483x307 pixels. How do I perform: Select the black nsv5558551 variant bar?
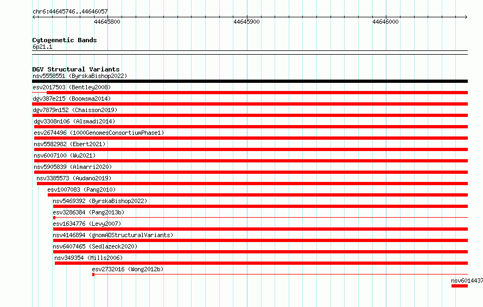click(x=250, y=81)
